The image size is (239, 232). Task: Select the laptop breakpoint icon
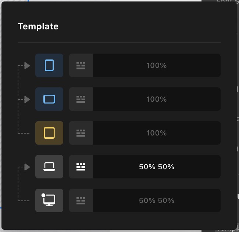click(49, 167)
